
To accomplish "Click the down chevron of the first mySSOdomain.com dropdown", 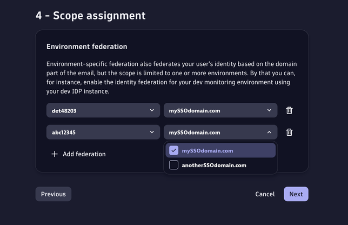I will tap(269, 110).
